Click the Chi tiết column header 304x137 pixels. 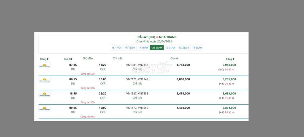(118, 59)
